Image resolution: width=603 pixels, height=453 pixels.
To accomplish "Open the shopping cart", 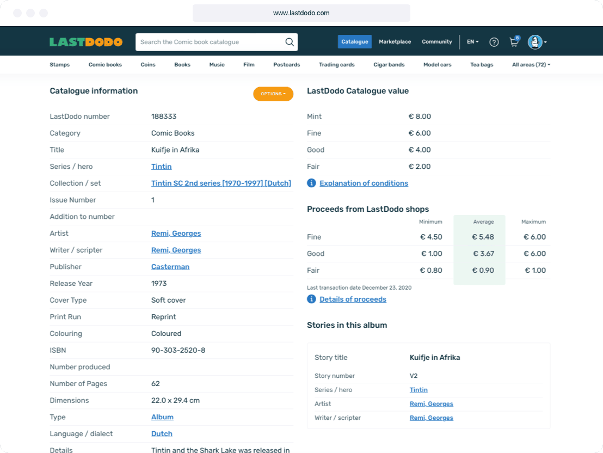I will click(x=513, y=42).
